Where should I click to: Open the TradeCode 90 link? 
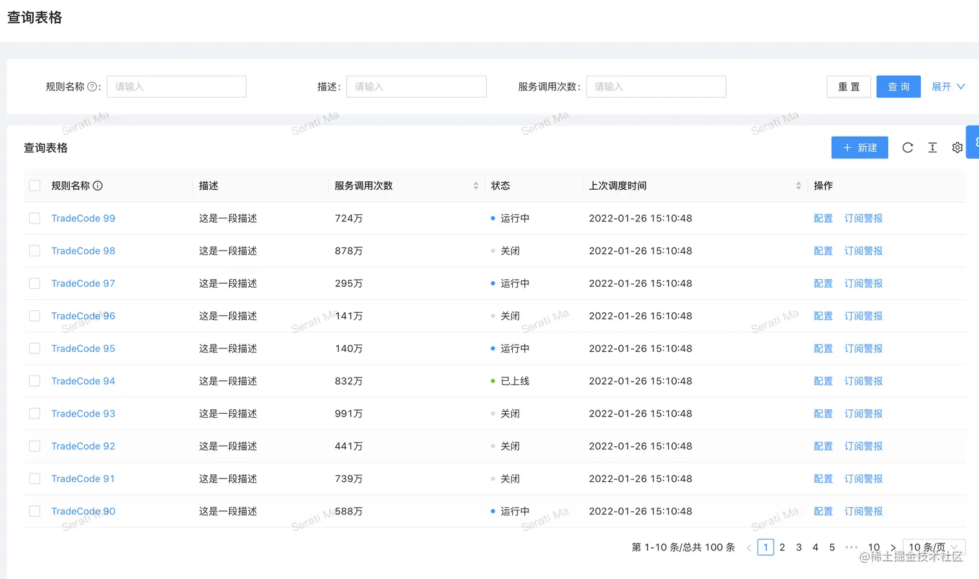pyautogui.click(x=84, y=511)
